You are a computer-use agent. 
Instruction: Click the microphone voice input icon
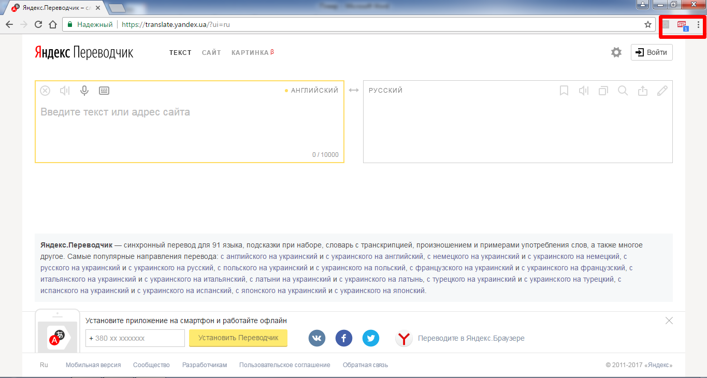pyautogui.click(x=84, y=91)
